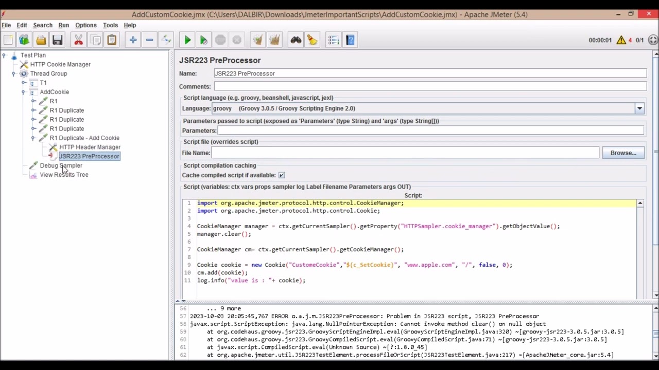Open the Help menu
The width and height of the screenshot is (659, 370).
coord(130,25)
